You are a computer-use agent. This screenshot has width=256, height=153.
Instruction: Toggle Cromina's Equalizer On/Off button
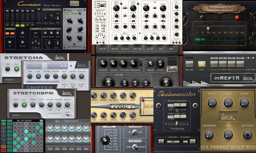[35, 33]
